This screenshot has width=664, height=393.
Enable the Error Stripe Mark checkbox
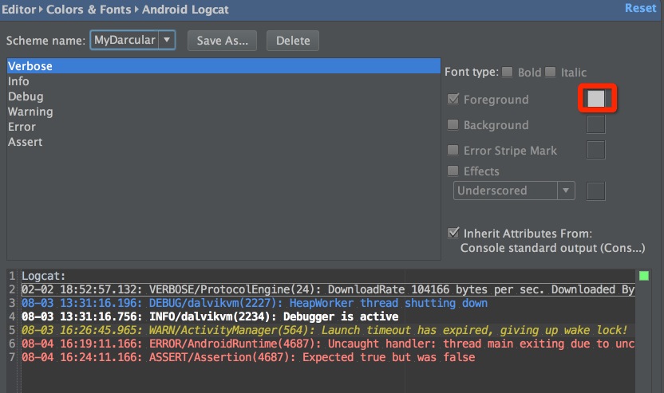pos(453,150)
